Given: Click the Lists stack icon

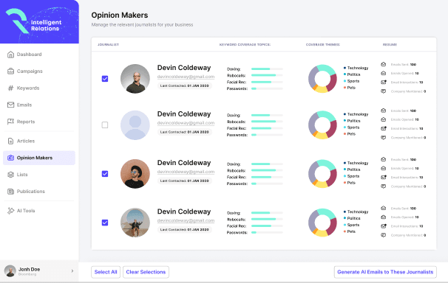Looking at the screenshot, I should [10, 175].
